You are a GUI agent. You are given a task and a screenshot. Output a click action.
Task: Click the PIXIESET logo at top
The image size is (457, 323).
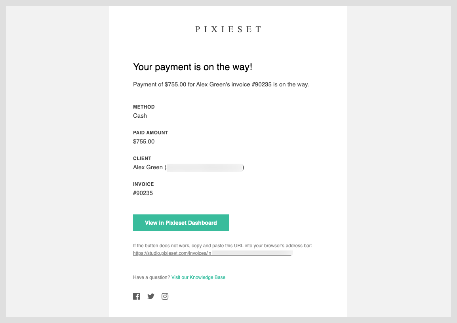point(228,29)
